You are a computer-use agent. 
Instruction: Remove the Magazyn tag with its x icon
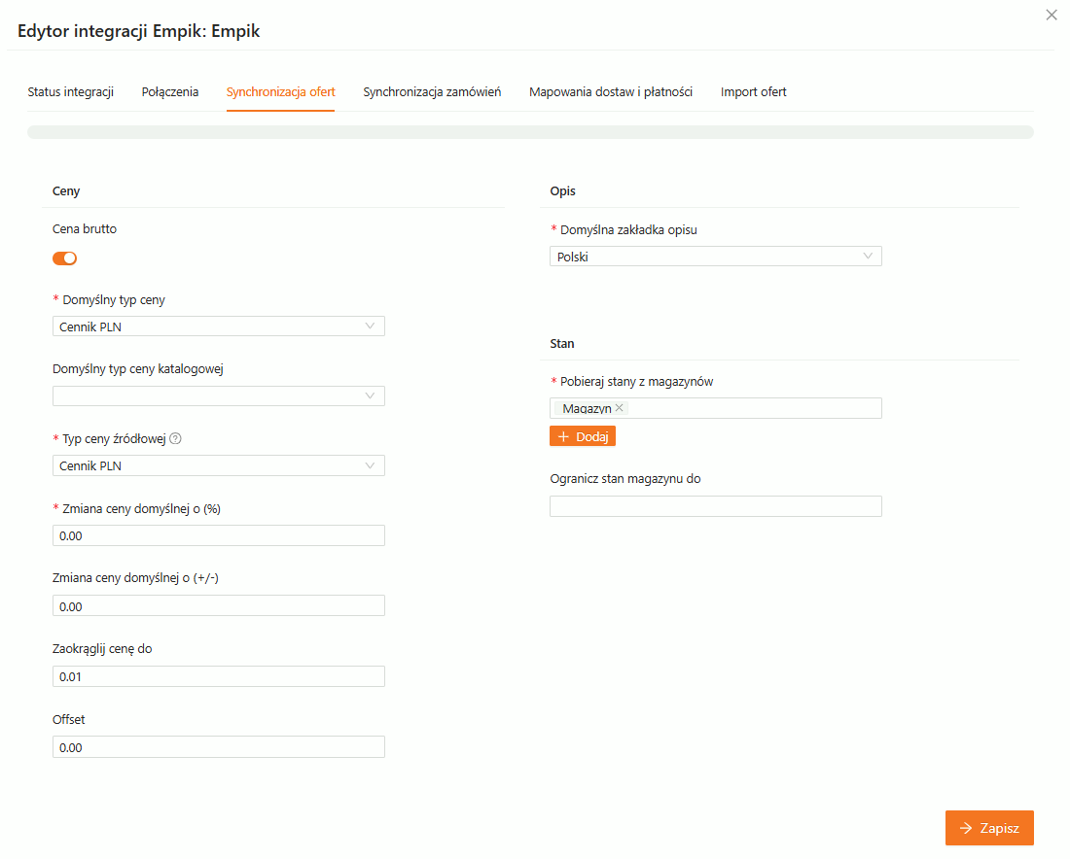point(620,408)
